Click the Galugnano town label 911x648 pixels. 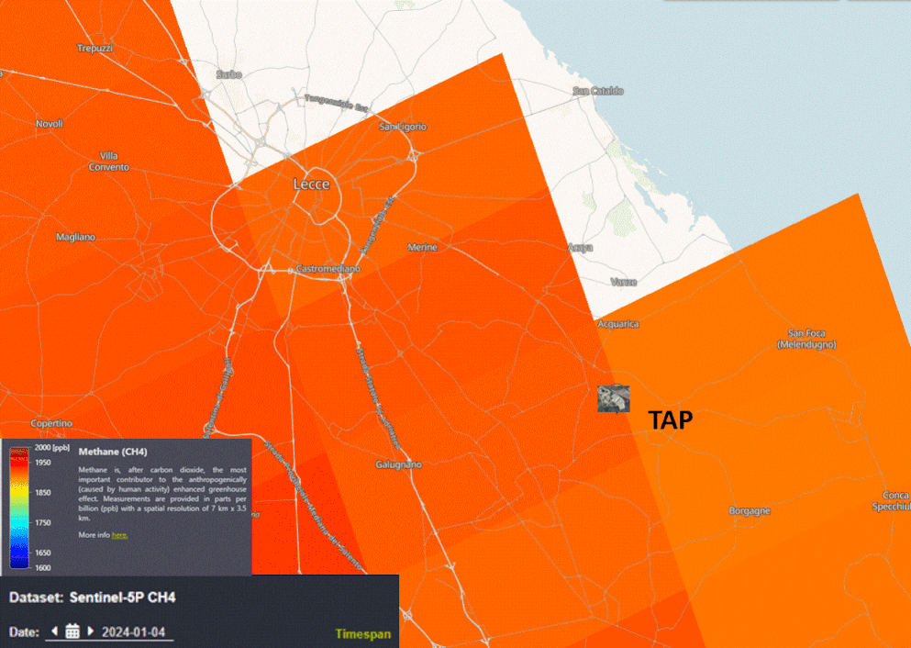[x=398, y=464]
